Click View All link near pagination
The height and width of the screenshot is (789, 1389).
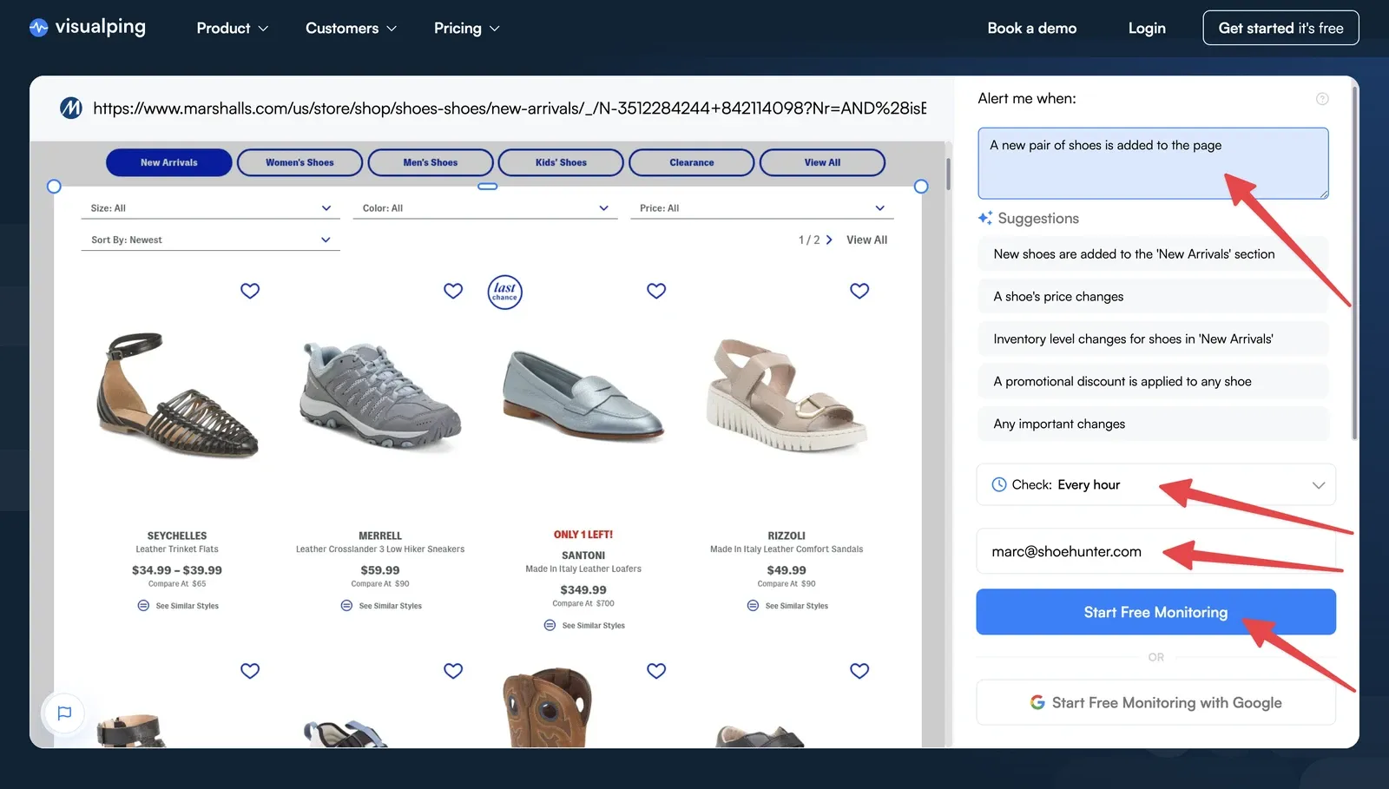(866, 240)
